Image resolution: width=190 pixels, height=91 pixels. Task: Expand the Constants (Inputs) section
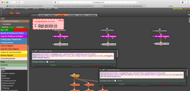15,21
